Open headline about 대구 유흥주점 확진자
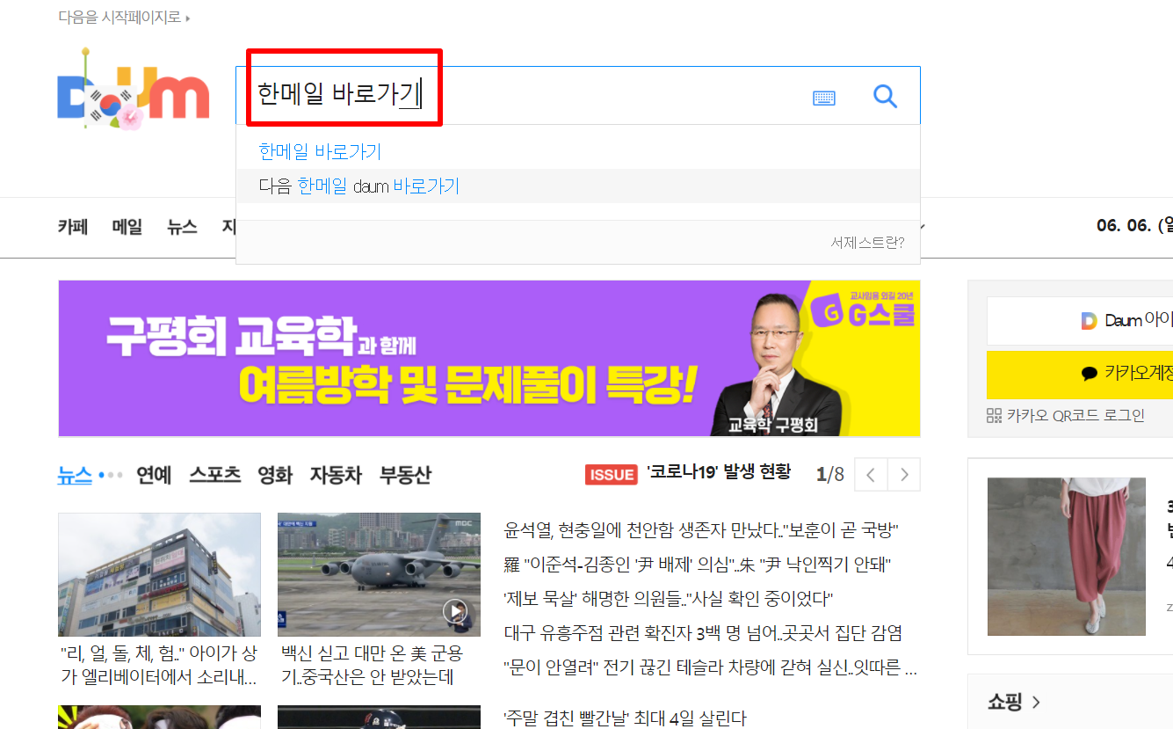1173x729 pixels. tap(703, 633)
